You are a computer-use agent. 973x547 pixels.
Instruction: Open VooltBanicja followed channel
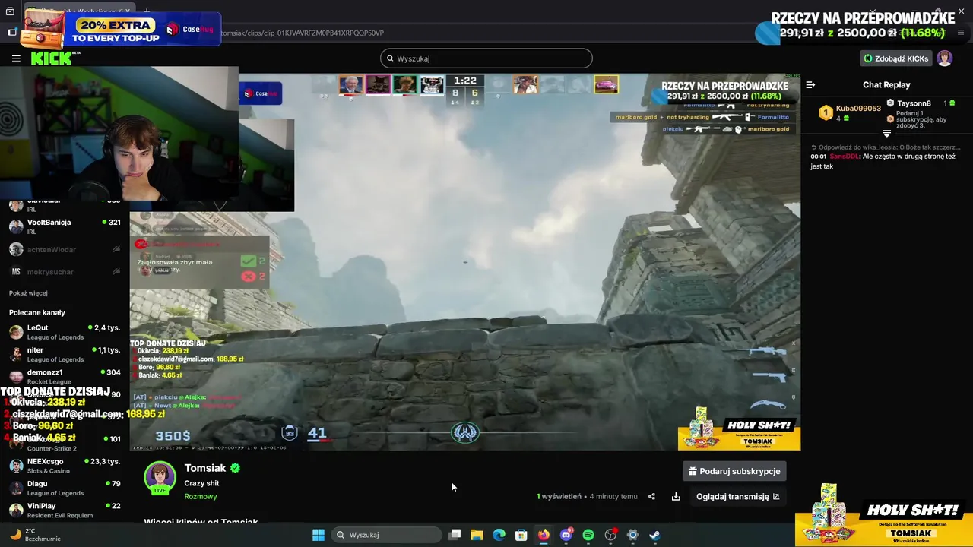[x=65, y=226]
